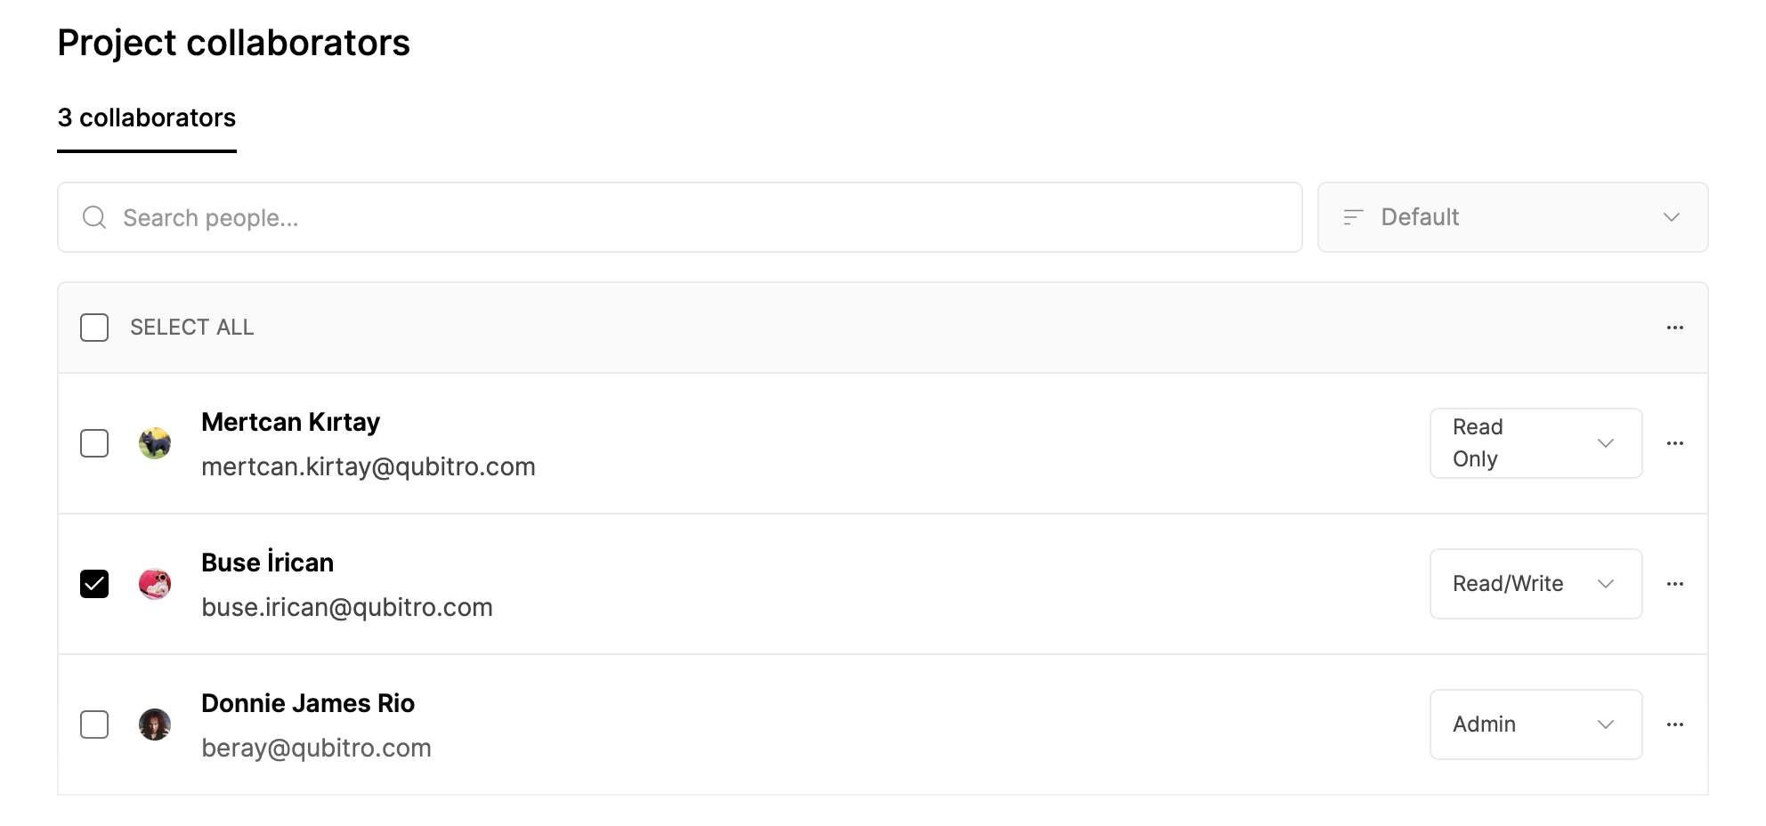Click Mertcan Kırtay's avatar

point(155,443)
